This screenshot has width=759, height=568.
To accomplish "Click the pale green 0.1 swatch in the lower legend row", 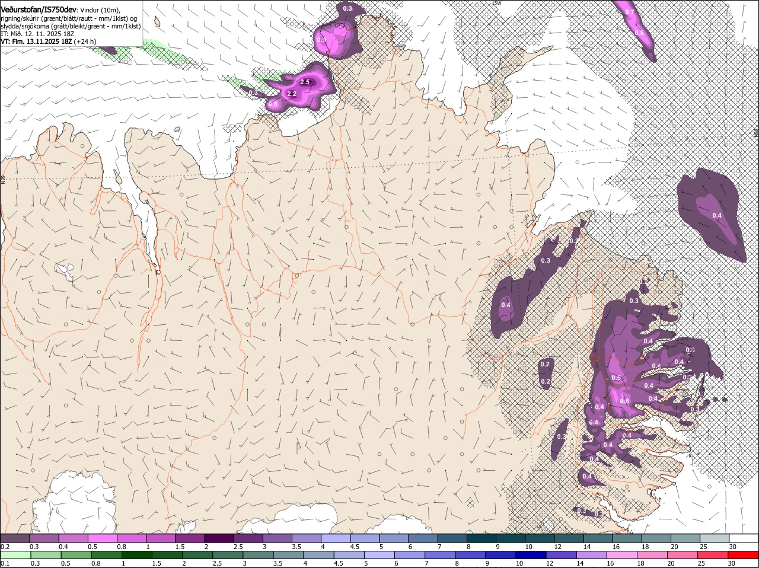I will (15, 555).
